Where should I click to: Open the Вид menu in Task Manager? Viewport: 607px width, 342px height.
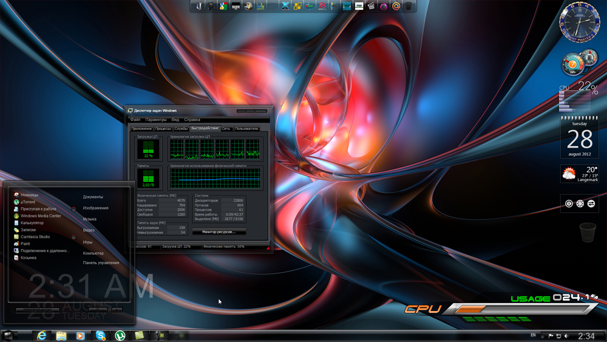(x=175, y=120)
